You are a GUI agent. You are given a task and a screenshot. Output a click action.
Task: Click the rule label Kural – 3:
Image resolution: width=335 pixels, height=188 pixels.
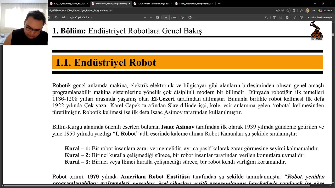point(77,162)
